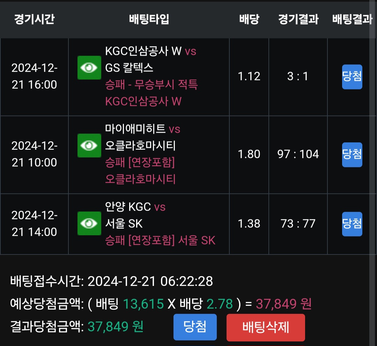The height and width of the screenshot is (346, 377).
Task: Click the 2024-12-21 10:00 game time cell
Action: click(x=34, y=154)
